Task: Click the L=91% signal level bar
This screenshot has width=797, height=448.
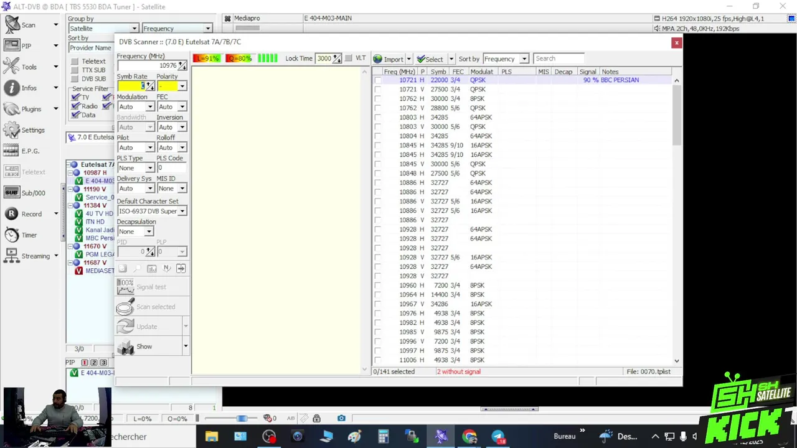Action: [207, 58]
